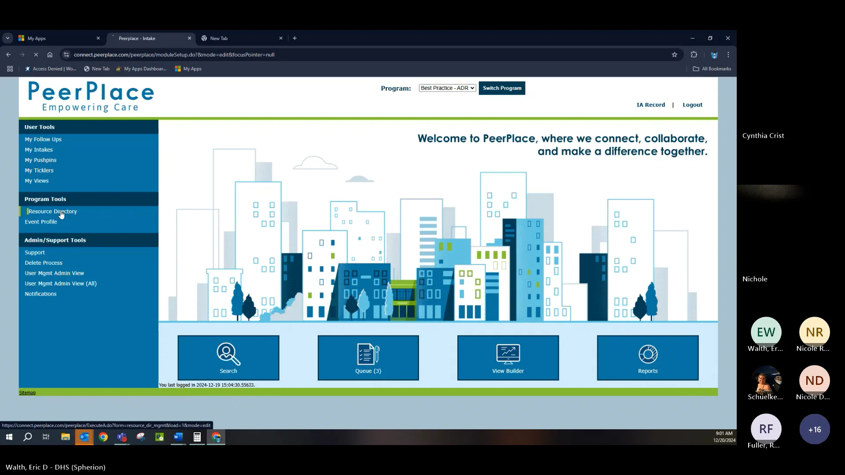Click the Switch Program button
Screen dimensions: 845x475
point(502,88)
